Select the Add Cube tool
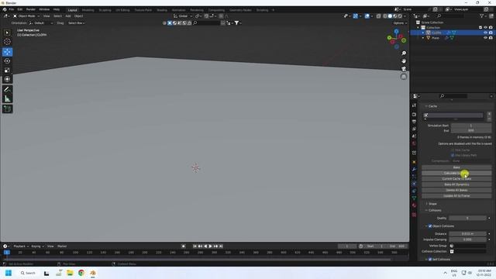Image resolution: width=496 pixels, height=279 pixels. pos(7,109)
